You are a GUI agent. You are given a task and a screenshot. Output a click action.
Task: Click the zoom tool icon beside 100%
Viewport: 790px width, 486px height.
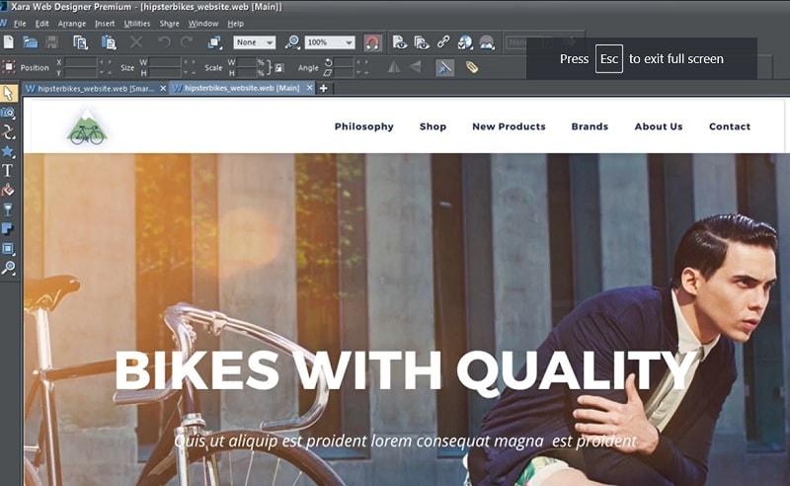(292, 42)
